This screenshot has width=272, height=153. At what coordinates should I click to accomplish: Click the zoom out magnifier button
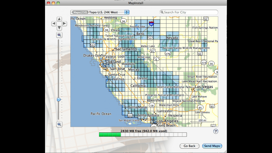pos(59,124)
